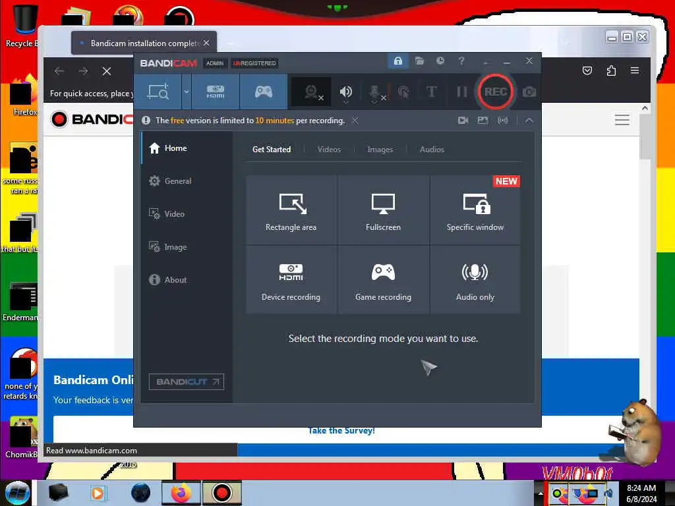The width and height of the screenshot is (675, 506).
Task: Choose Specific window recording mode
Action: click(x=475, y=210)
